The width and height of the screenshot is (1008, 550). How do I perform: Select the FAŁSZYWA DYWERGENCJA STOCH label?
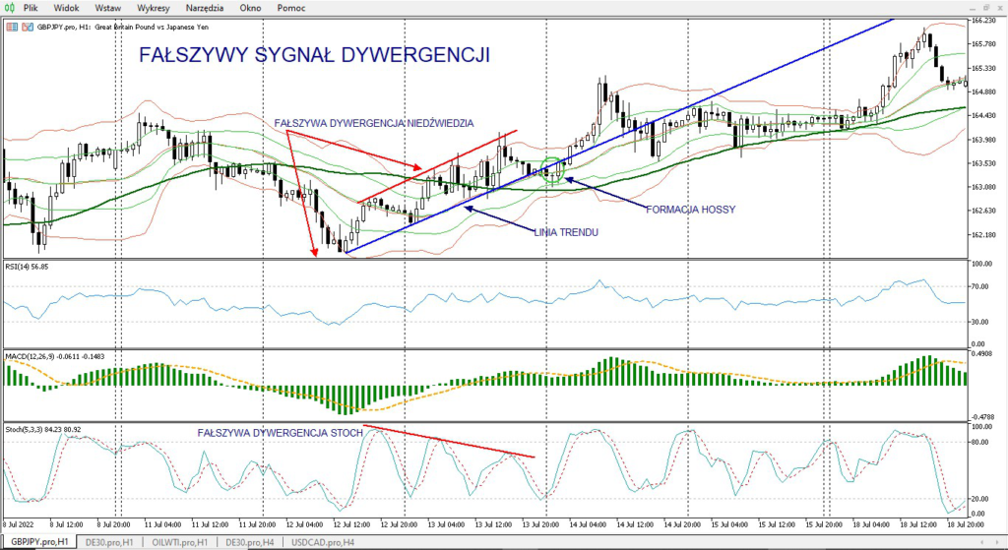280,432
